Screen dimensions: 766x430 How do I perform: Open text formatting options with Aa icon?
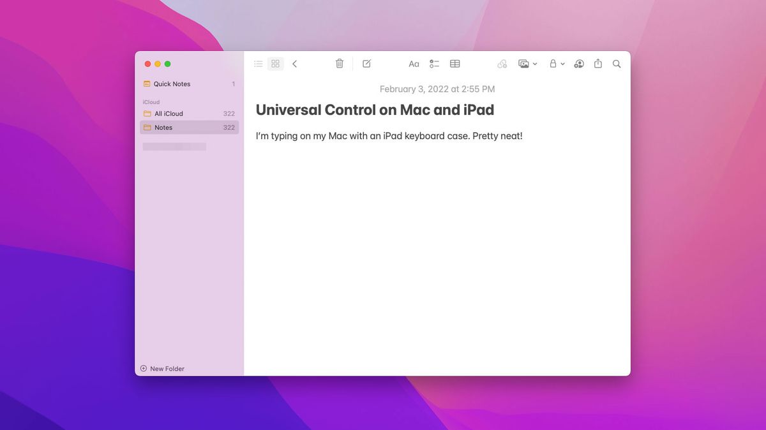tap(414, 64)
